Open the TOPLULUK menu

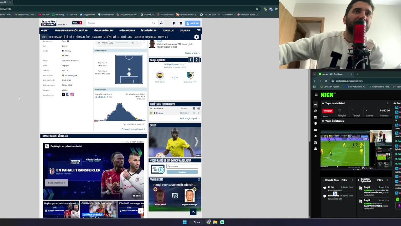coord(168,30)
